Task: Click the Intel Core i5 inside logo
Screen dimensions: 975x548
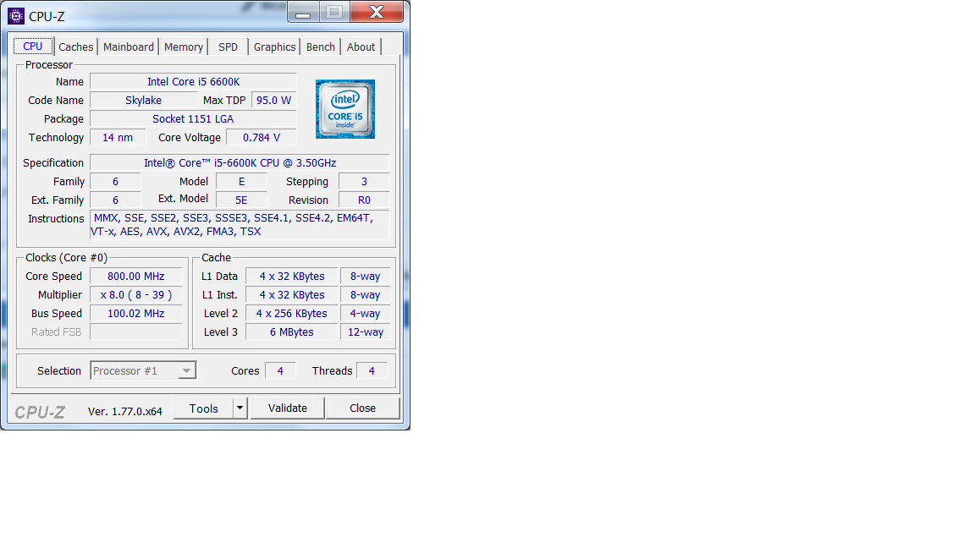Action: (x=345, y=109)
